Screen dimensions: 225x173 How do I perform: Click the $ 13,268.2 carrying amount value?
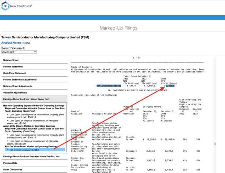click(150, 139)
